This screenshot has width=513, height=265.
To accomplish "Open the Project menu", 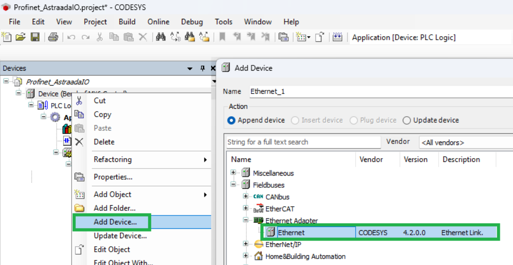I will tap(95, 22).
